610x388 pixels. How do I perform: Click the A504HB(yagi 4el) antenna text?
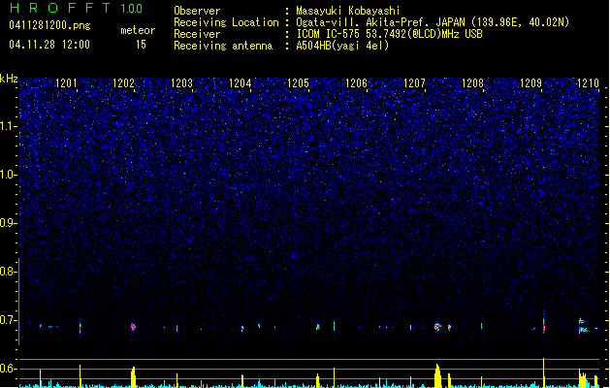[x=342, y=46]
